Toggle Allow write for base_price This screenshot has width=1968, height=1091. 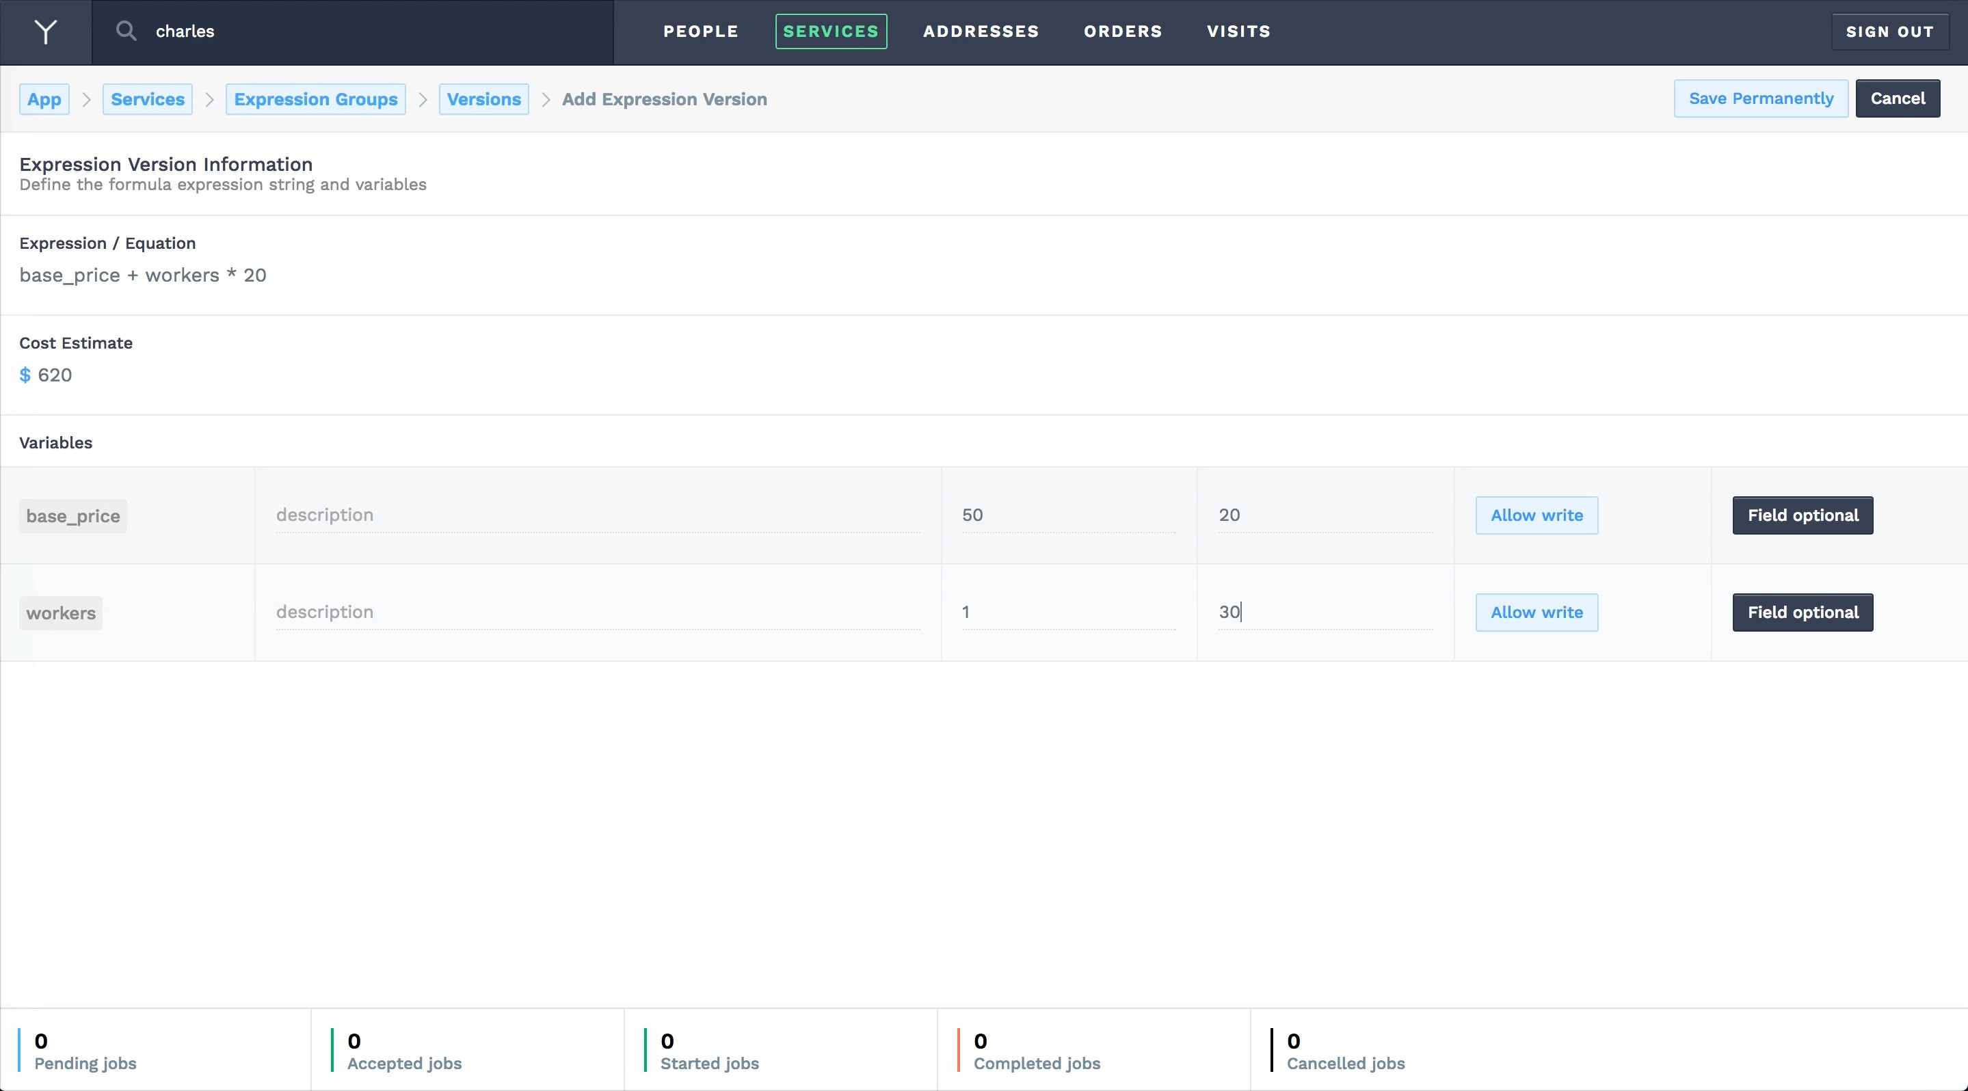(x=1537, y=515)
